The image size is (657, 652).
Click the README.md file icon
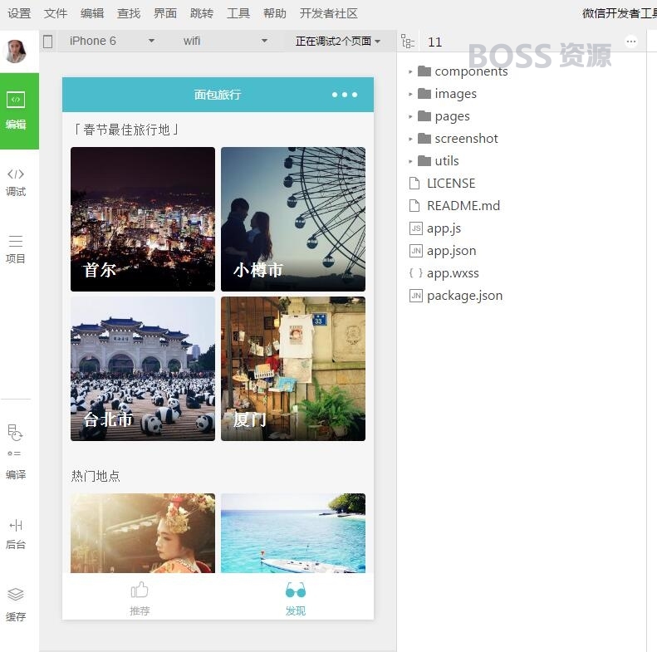click(414, 206)
